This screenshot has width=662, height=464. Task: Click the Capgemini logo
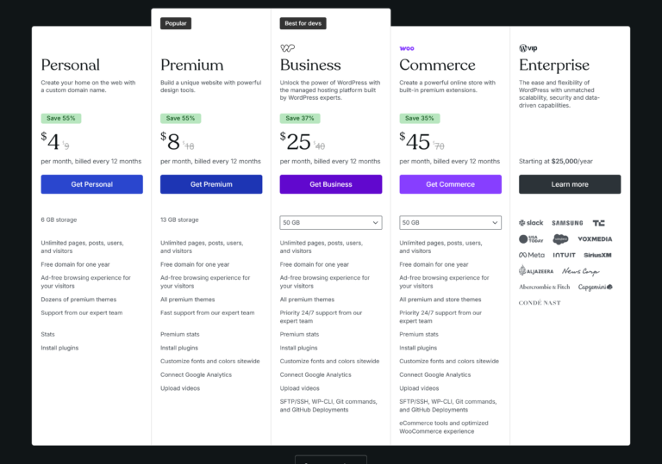click(x=596, y=288)
